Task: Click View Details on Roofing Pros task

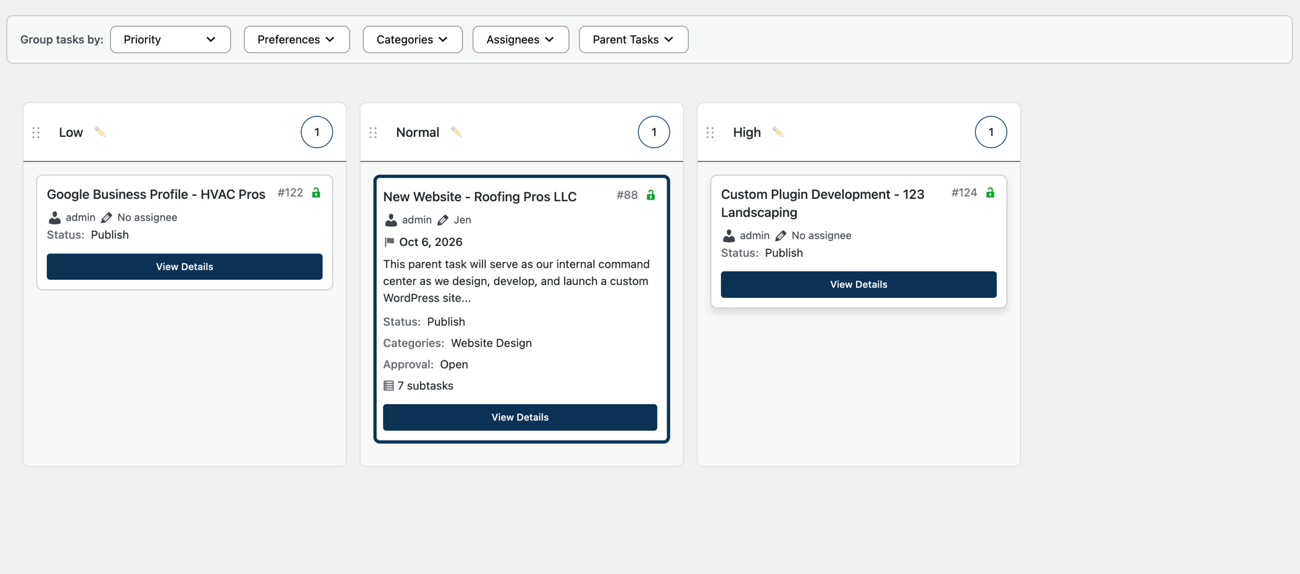Action: pyautogui.click(x=519, y=417)
